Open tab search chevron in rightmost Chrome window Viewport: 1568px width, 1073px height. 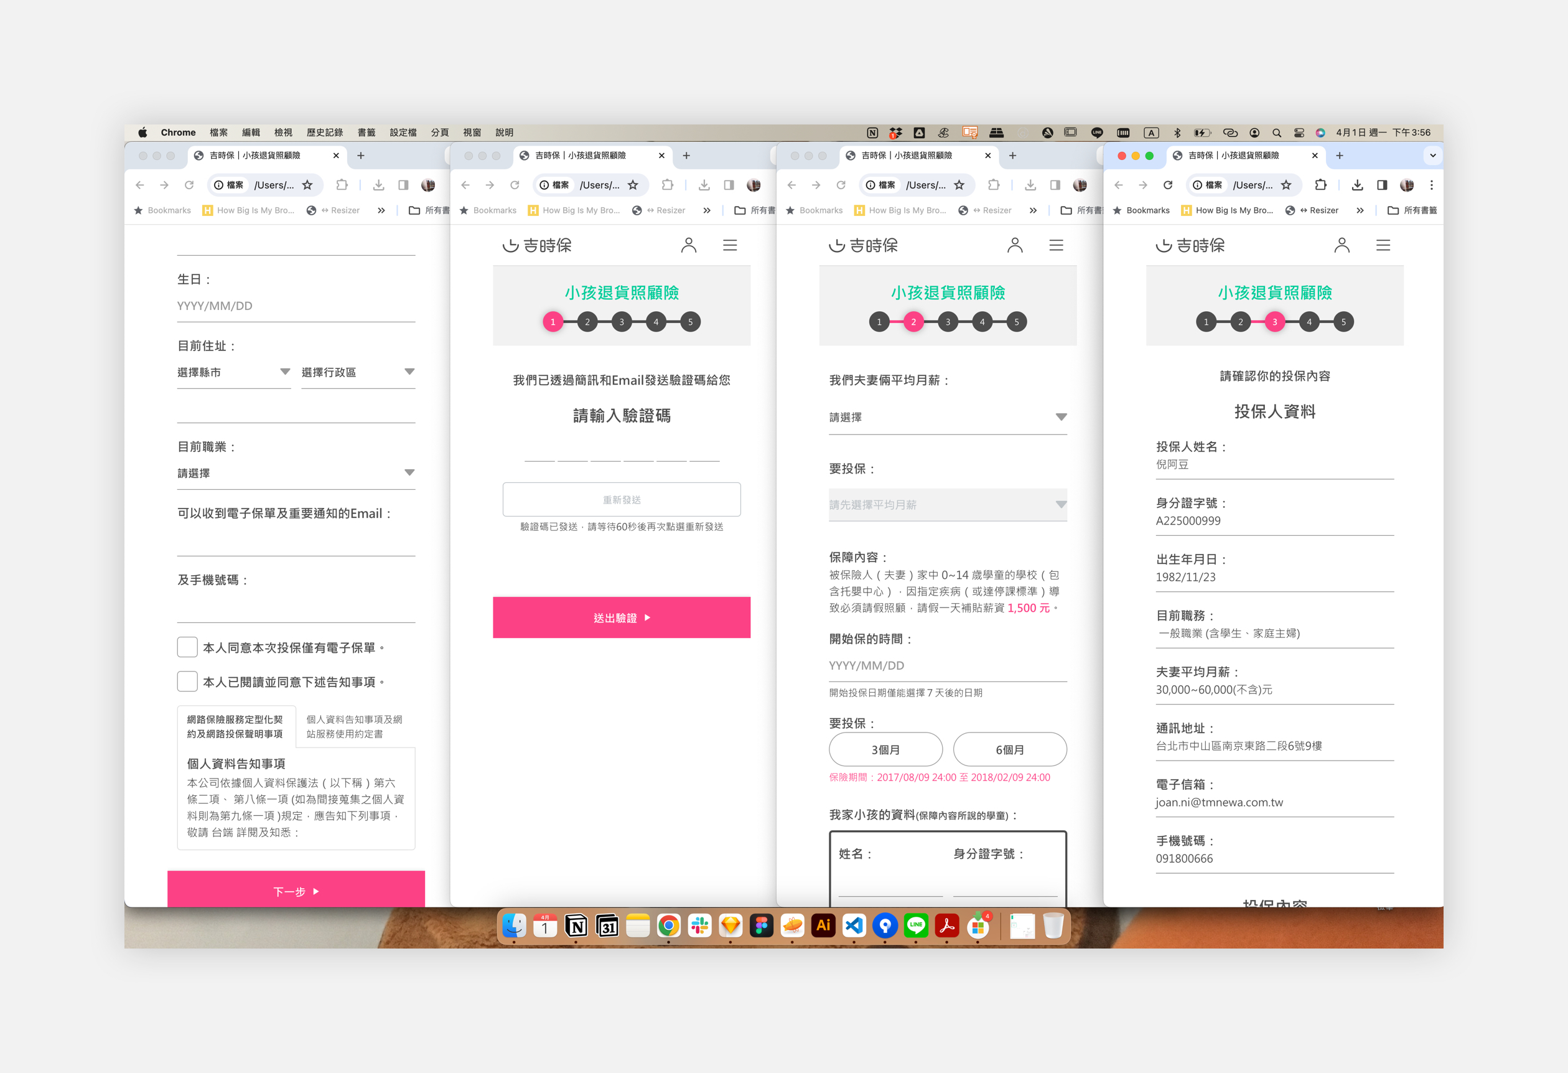(1432, 156)
